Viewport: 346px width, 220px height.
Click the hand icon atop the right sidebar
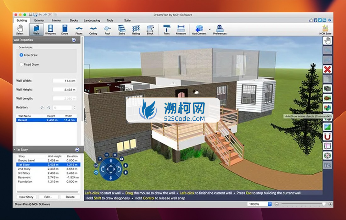click(x=327, y=41)
